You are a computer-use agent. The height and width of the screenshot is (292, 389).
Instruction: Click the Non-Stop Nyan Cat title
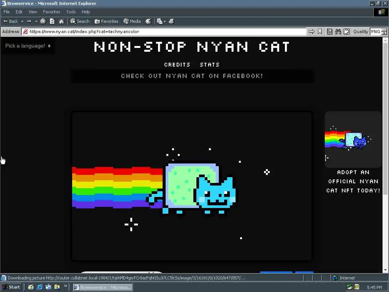tap(192, 47)
